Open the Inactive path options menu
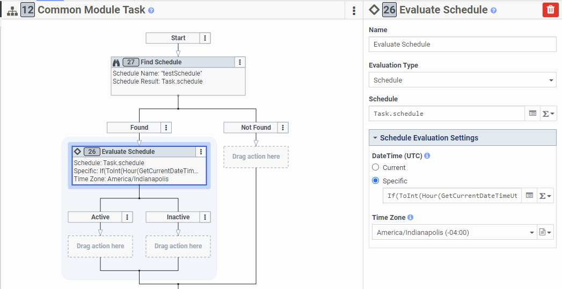Viewport: 562px width, 289px height. [x=205, y=217]
